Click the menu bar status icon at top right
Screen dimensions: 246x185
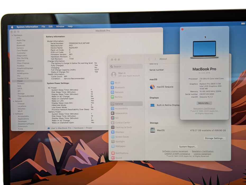[x=243, y=24]
